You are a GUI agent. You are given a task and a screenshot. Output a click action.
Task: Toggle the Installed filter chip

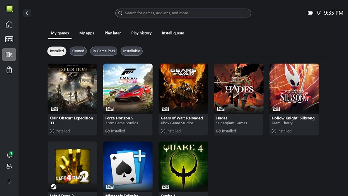pos(57,51)
